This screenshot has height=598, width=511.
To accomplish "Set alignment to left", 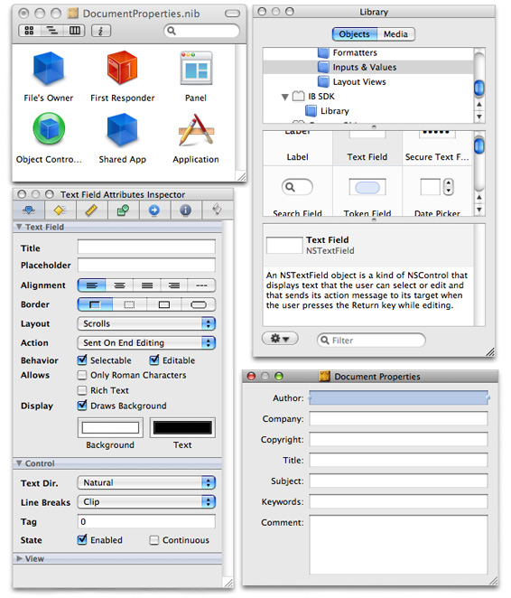I will (91, 285).
